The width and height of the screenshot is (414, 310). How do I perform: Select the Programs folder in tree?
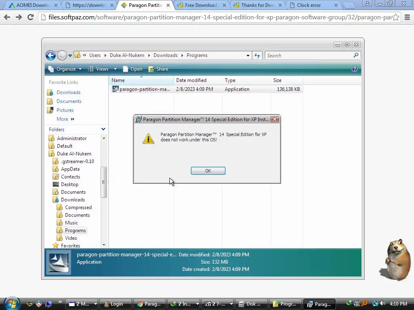[x=75, y=230]
